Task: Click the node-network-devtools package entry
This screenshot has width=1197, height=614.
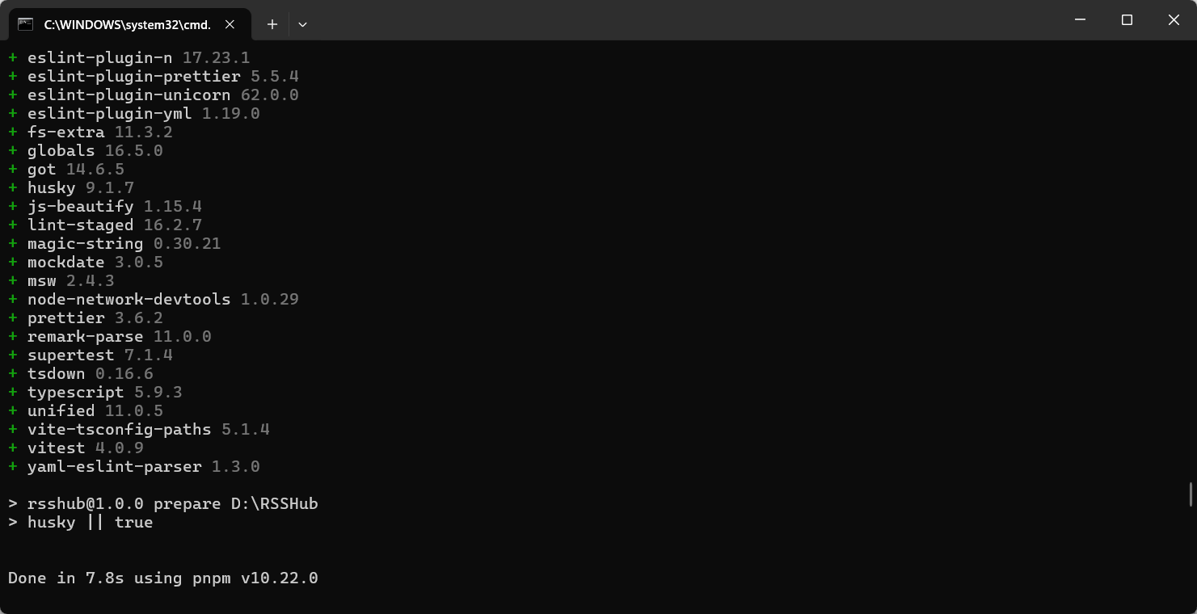Action: click(x=129, y=299)
